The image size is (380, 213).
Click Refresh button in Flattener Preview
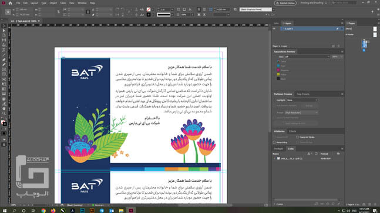[x=310, y=106]
